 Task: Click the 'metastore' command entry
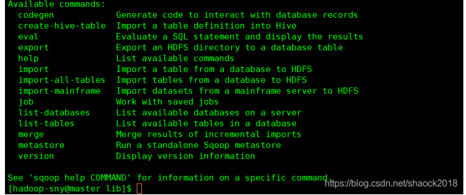[x=41, y=145]
